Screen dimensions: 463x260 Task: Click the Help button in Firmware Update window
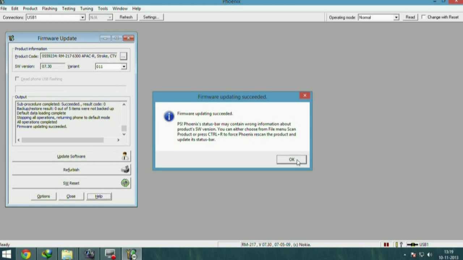pyautogui.click(x=99, y=196)
